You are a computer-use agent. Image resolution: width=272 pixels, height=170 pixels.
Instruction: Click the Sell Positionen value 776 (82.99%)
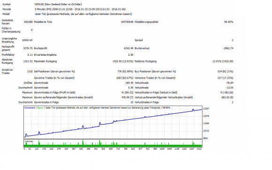point(125,71)
